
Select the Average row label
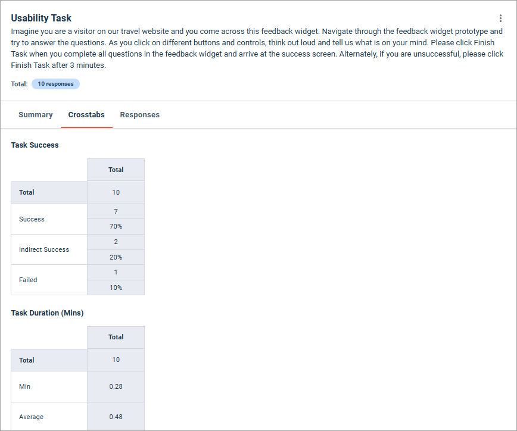point(32,417)
